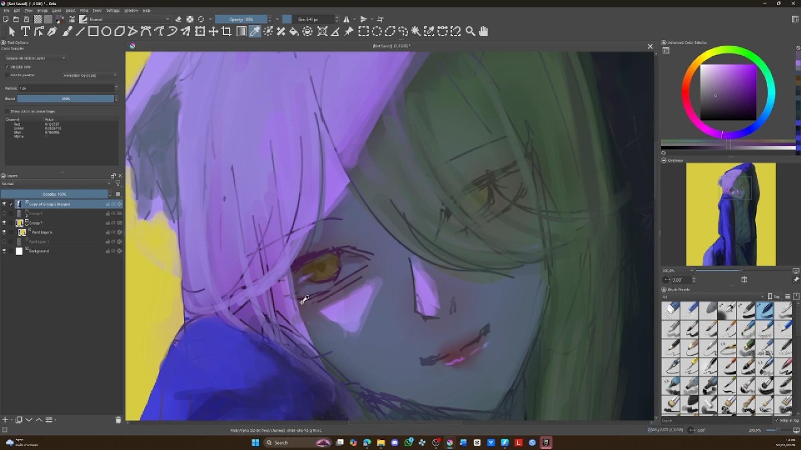The width and height of the screenshot is (801, 450).
Task: Toggle the Update color checkbox
Action: coord(8,67)
